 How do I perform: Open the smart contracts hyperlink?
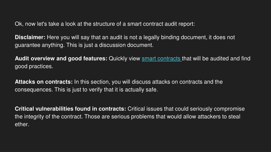162,59
